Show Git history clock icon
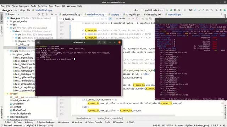The image size is (227, 127). tap(207, 10)
